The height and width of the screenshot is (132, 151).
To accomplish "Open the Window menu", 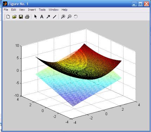I will tap(53, 10).
